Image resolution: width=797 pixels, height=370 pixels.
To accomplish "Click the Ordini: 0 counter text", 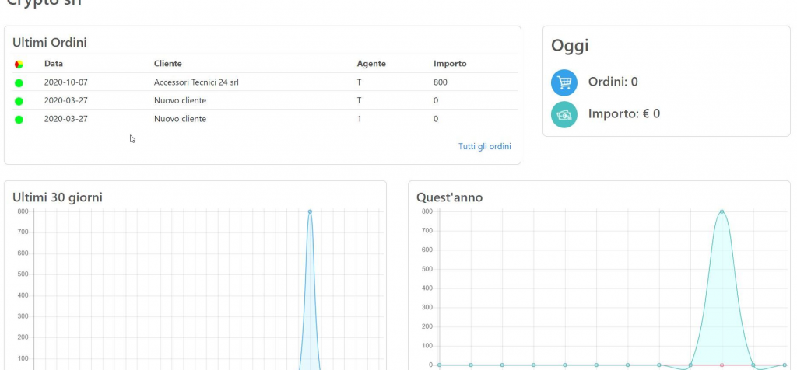I will point(613,82).
